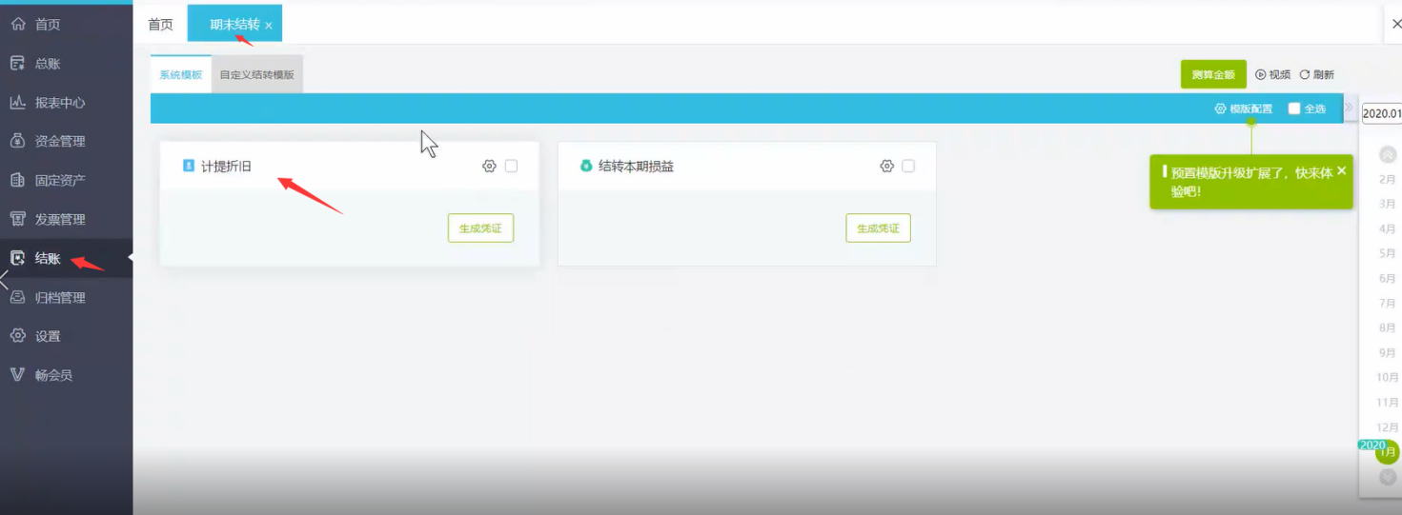Screen dimensions: 1402x515
Task: Open settings gear on 结转本期损益 card
Action: (886, 166)
